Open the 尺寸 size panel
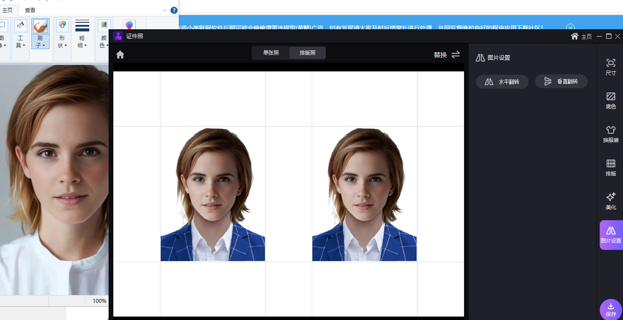The width and height of the screenshot is (623, 320). 611,67
